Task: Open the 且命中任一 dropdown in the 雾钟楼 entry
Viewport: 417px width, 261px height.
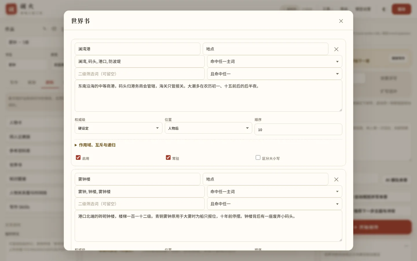Action: (x=275, y=204)
